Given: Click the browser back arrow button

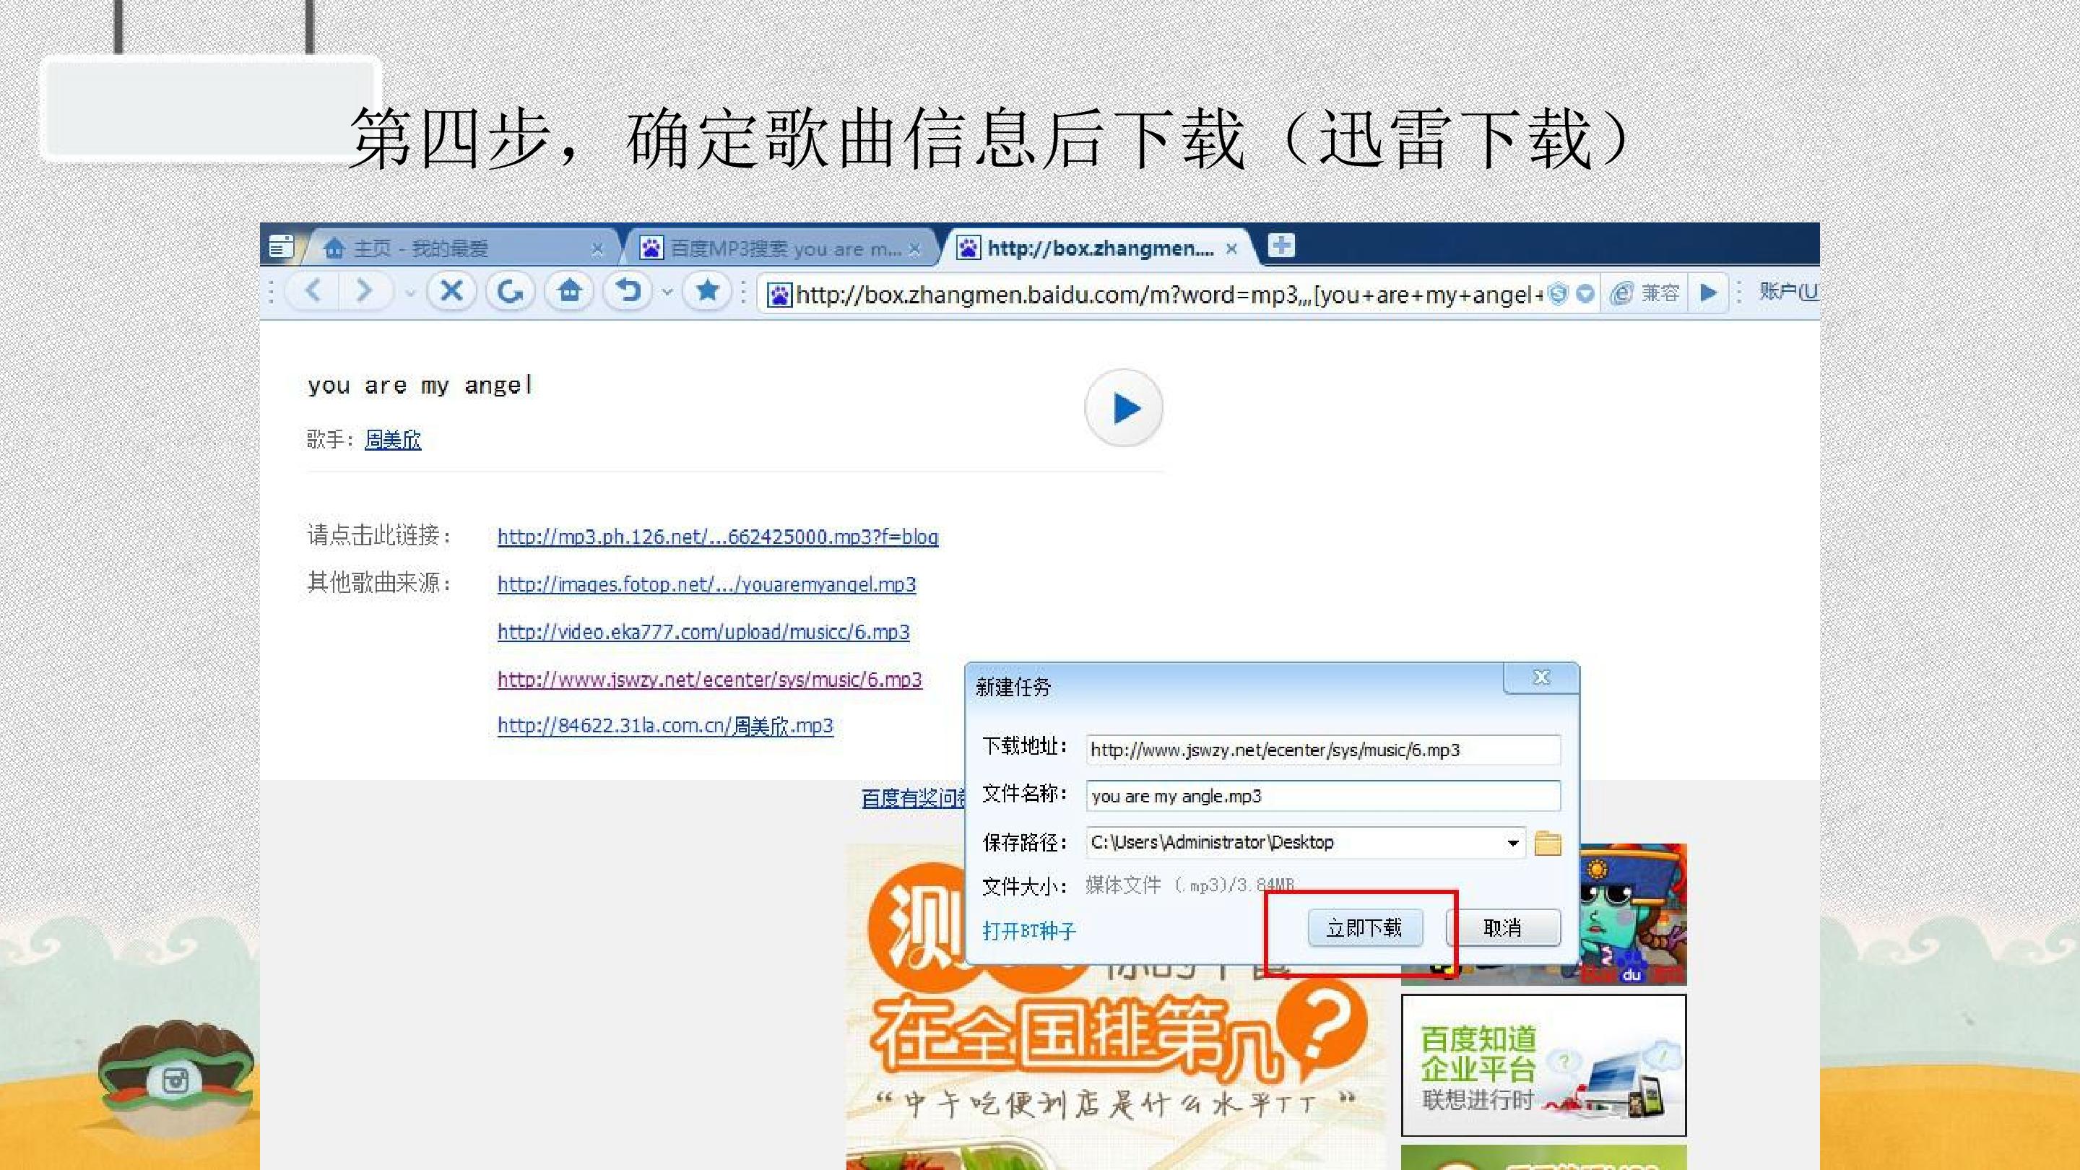Looking at the screenshot, I should pos(314,290).
